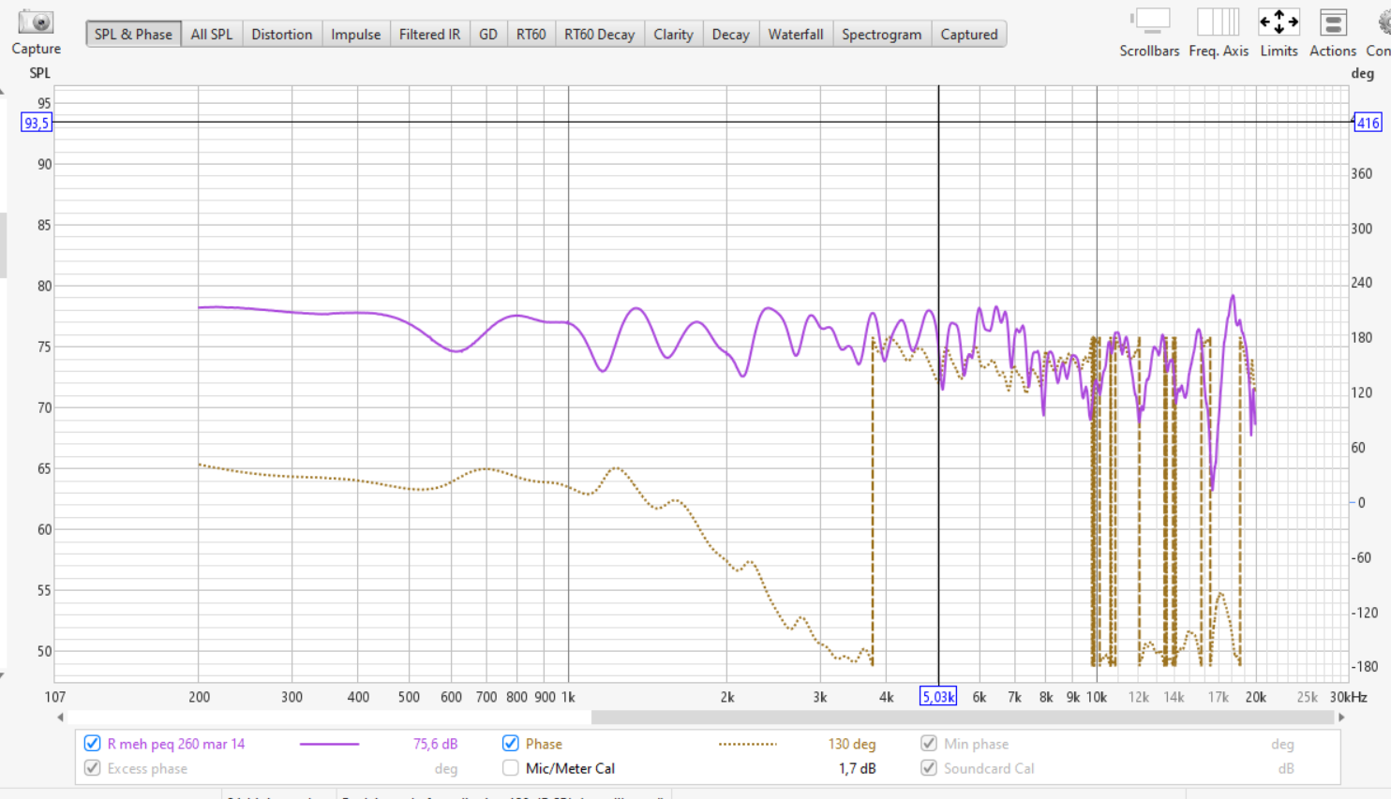This screenshot has height=799, width=1391.
Task: Click the 93,5 SPL cursor value box
Action: click(x=37, y=123)
